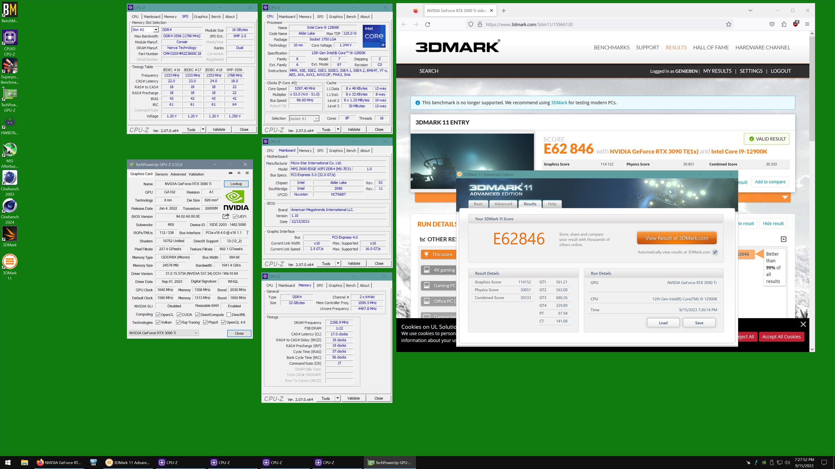The image size is (835, 469).
Task: Open new Firefox tab
Action: tap(504, 10)
